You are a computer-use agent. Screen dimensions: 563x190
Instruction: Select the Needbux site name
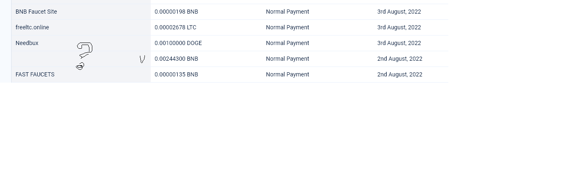[x=27, y=43]
